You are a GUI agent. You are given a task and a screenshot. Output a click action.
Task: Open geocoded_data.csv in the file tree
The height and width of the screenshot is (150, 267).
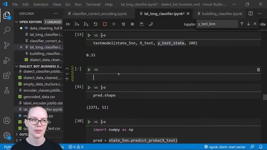(39, 97)
